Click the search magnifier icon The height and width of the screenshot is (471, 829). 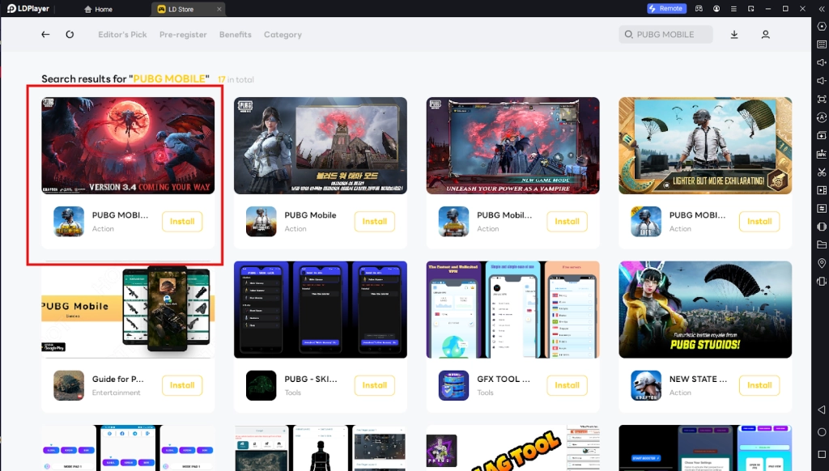pyautogui.click(x=628, y=34)
